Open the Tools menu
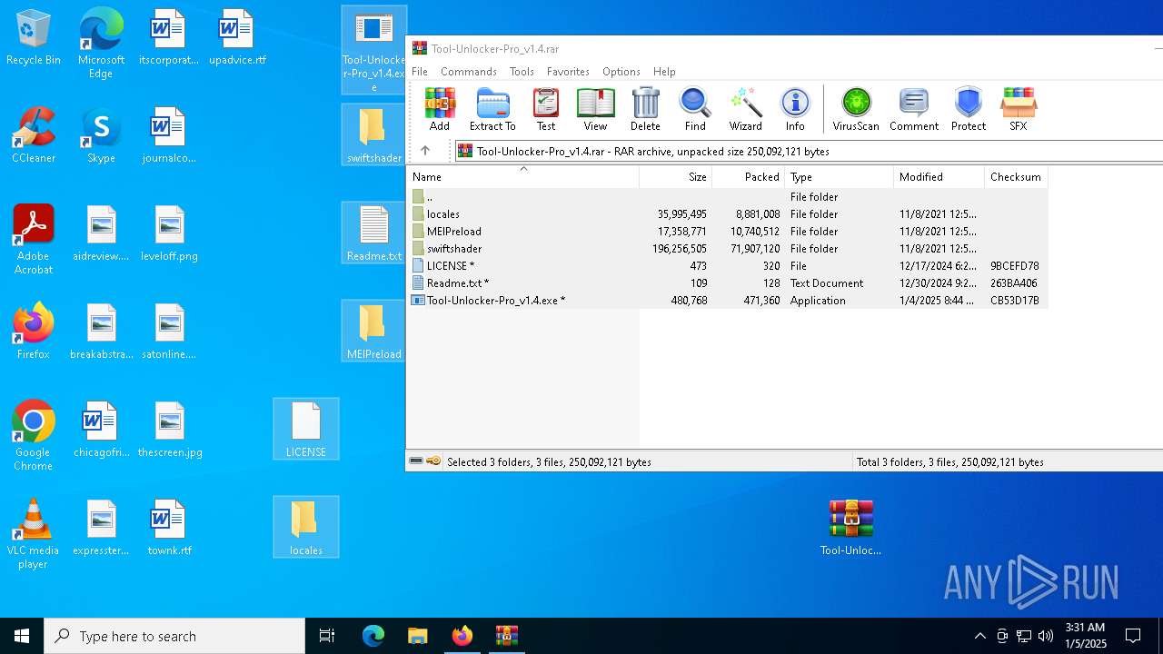1163x654 pixels. (x=522, y=72)
